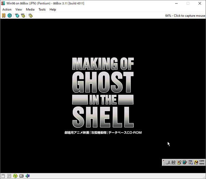Click the Making of Ghost in the Shell logo
This screenshot has height=179, width=206.
click(103, 93)
